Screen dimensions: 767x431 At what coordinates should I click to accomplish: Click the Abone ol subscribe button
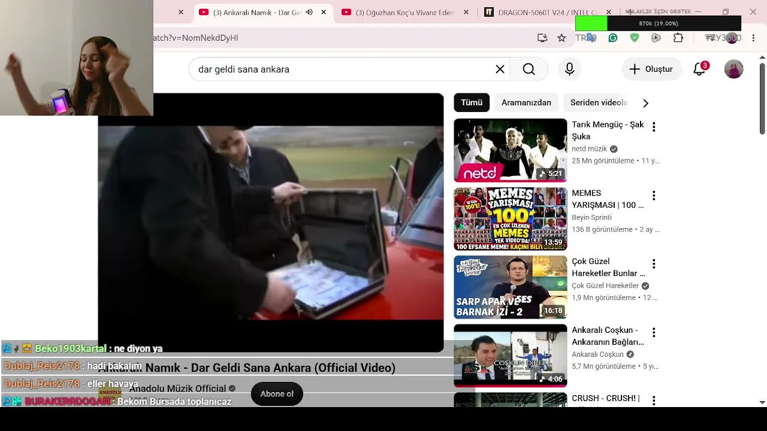click(x=277, y=394)
